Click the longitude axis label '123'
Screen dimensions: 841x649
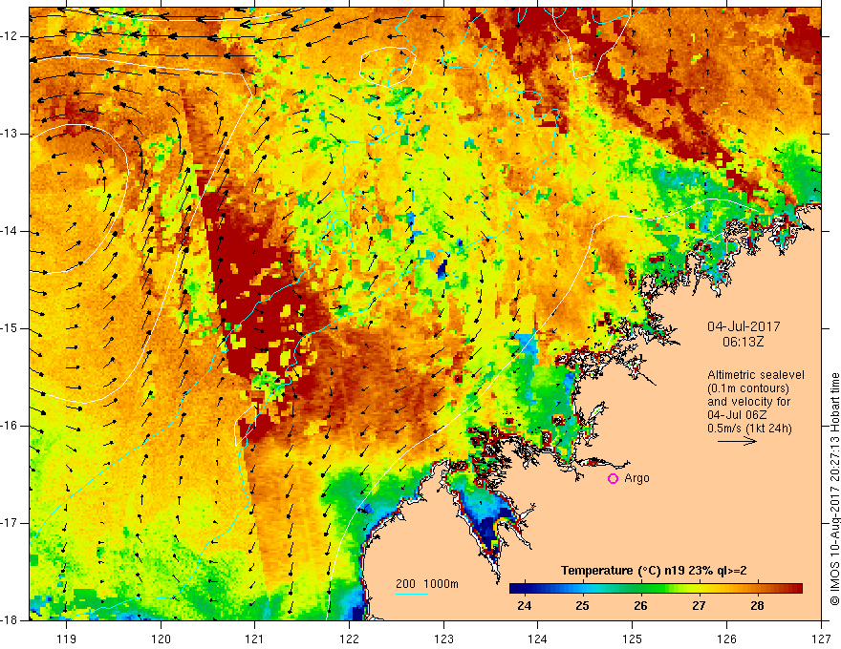(x=443, y=639)
